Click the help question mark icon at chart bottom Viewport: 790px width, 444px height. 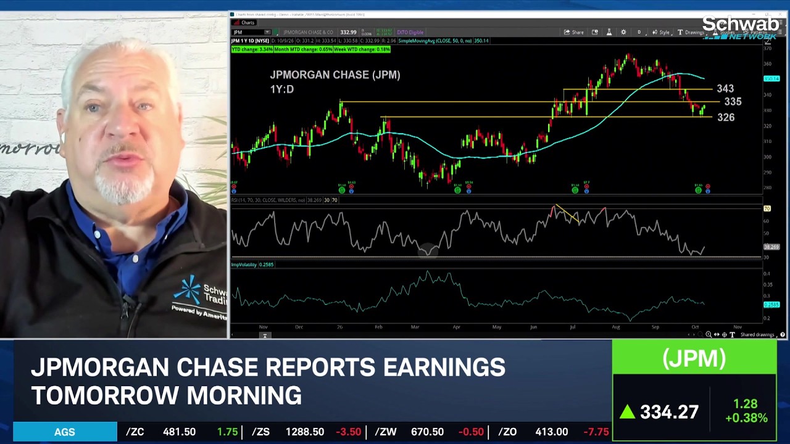tap(783, 335)
